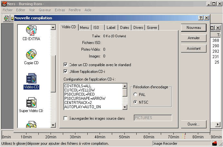This screenshot has width=223, height=147.
Task: Click the dialog help question mark button
Action: click(x=200, y=18)
